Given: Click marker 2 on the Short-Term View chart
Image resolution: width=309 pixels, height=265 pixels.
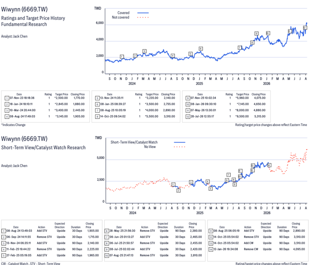Looking at the screenshot, I should click(178, 190).
